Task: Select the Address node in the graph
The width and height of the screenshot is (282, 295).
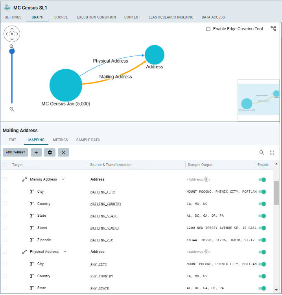Action: click(x=155, y=55)
